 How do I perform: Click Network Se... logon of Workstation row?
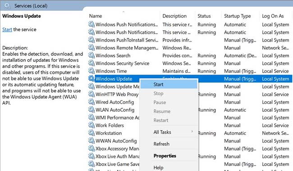(275, 133)
